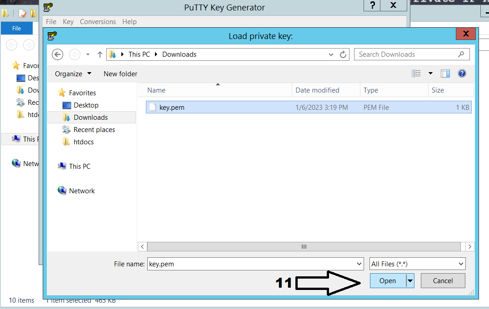
Task: Click the horizontal scrollbar in file list
Action: [304, 247]
